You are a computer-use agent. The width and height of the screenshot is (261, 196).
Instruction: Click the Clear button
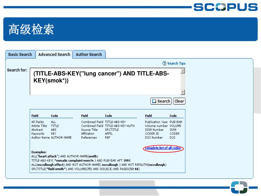(x=179, y=101)
